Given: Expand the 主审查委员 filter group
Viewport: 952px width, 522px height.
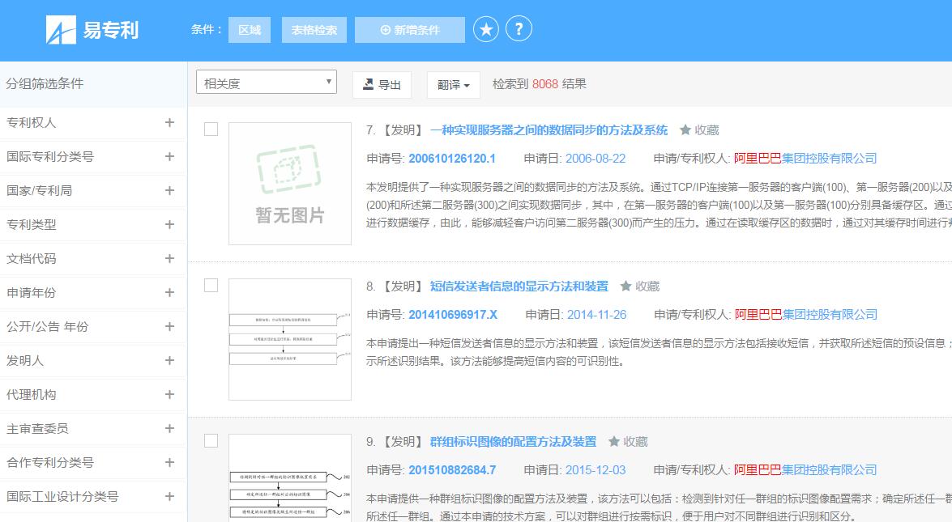Looking at the screenshot, I should pyautogui.click(x=169, y=428).
